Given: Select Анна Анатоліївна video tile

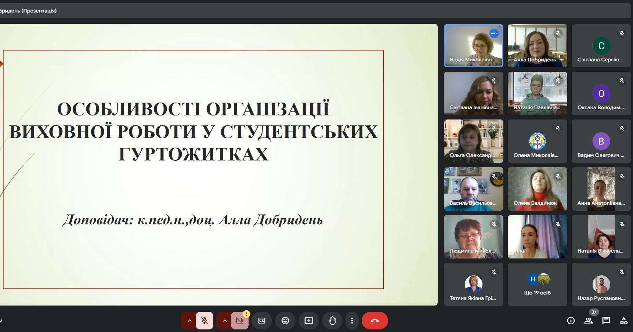Looking at the screenshot, I should point(601,189).
